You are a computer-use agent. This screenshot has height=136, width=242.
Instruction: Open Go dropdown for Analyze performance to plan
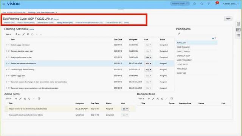pos(149,57)
